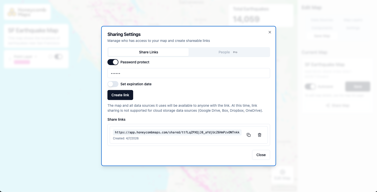Click the Share Map option in the sidebar

click(x=337, y=105)
